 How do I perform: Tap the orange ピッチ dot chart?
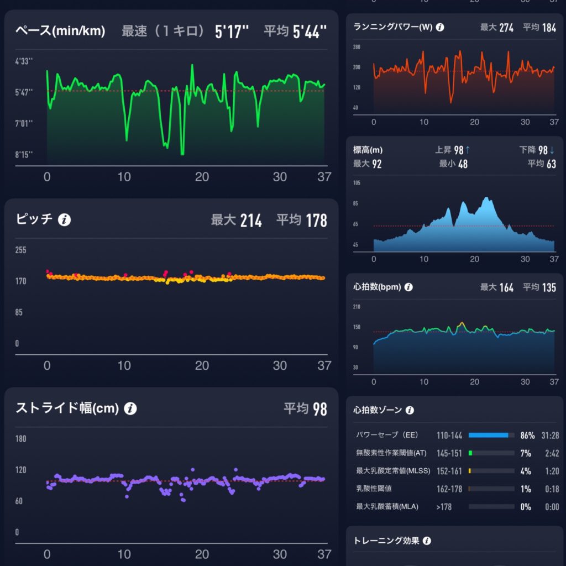(x=185, y=277)
